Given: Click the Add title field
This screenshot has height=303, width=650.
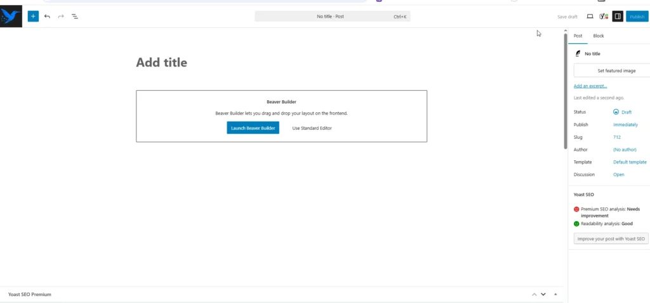Looking at the screenshot, I should (x=162, y=62).
